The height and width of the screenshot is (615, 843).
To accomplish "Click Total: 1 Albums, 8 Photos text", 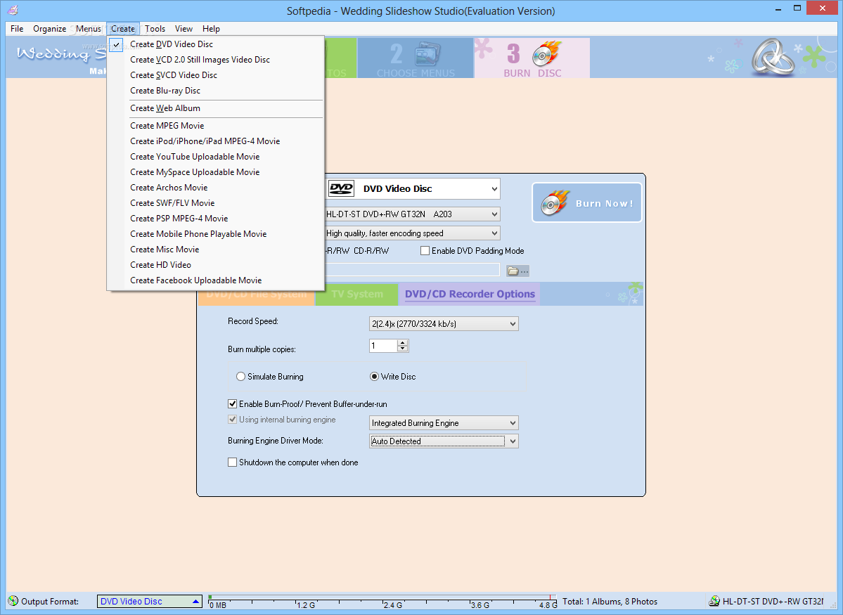I will coord(610,602).
